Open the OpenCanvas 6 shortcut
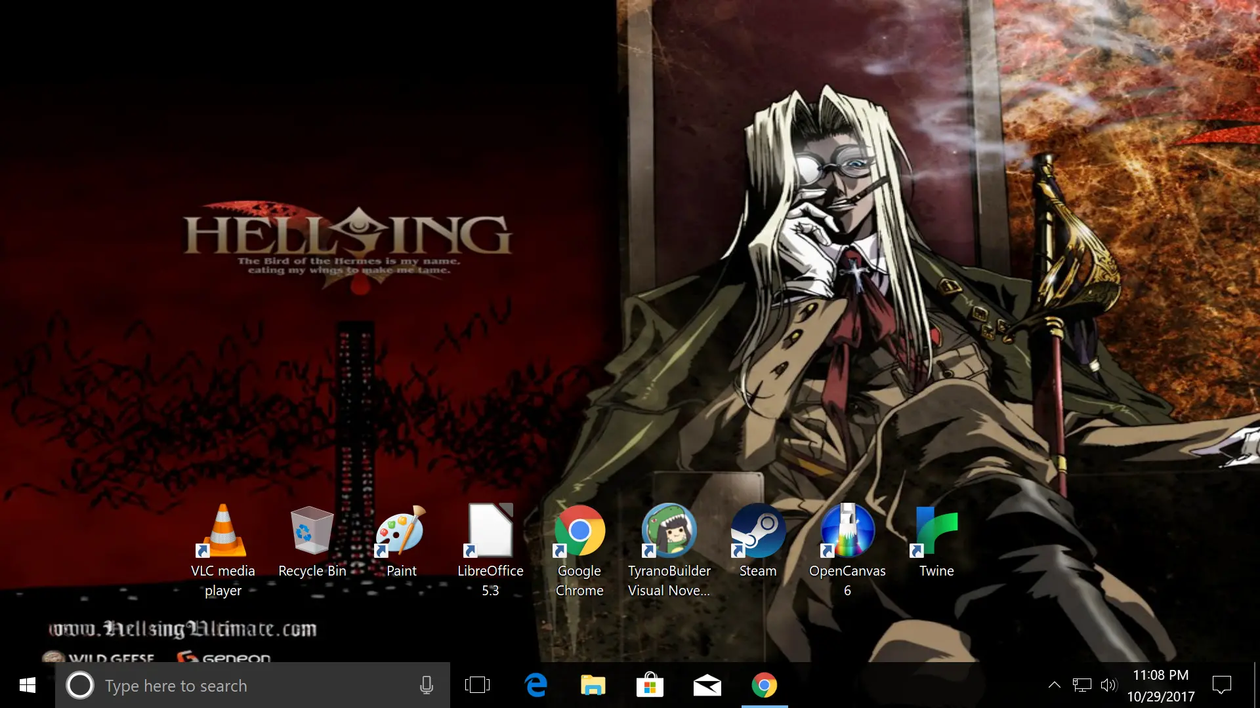This screenshot has width=1260, height=708. (847, 551)
